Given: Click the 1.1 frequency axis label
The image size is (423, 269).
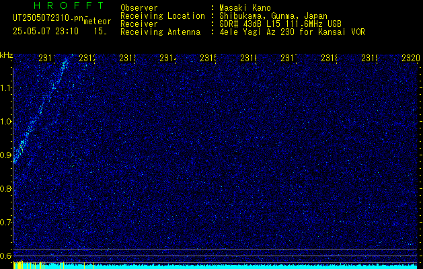Looking at the screenshot, I should click(6, 88).
